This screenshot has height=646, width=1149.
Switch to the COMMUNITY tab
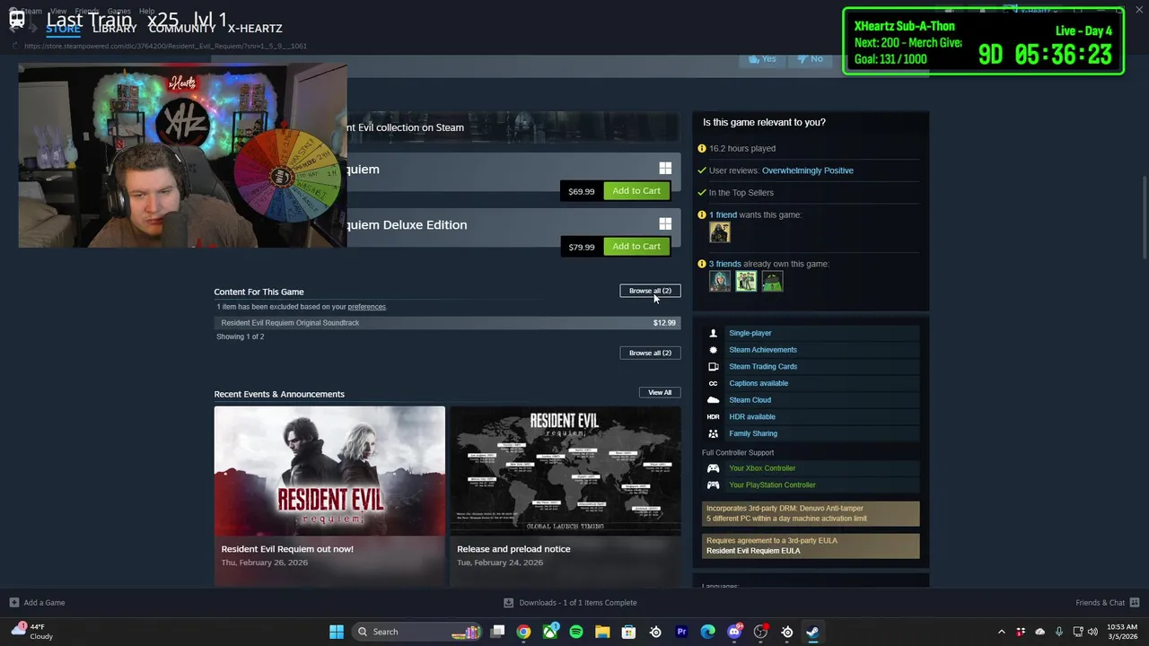tap(182, 29)
